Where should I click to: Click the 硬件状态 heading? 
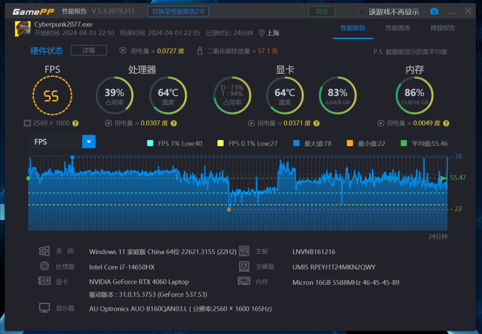[47, 51]
